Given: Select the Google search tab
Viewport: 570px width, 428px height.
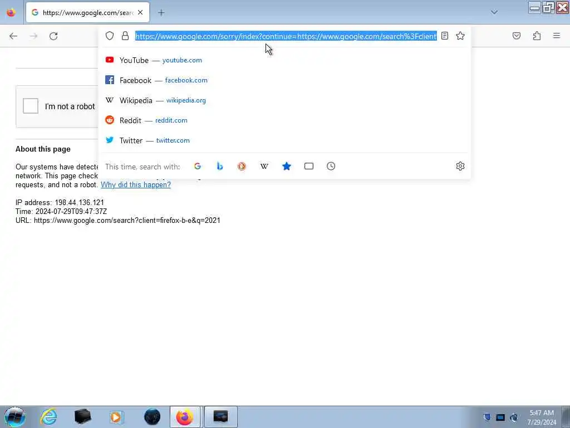Looking at the screenshot, I should [87, 12].
